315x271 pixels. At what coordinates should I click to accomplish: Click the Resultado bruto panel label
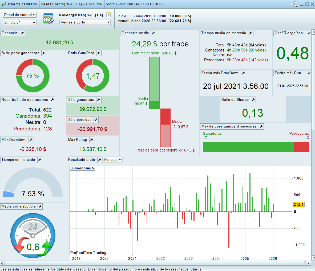click(x=82, y=160)
